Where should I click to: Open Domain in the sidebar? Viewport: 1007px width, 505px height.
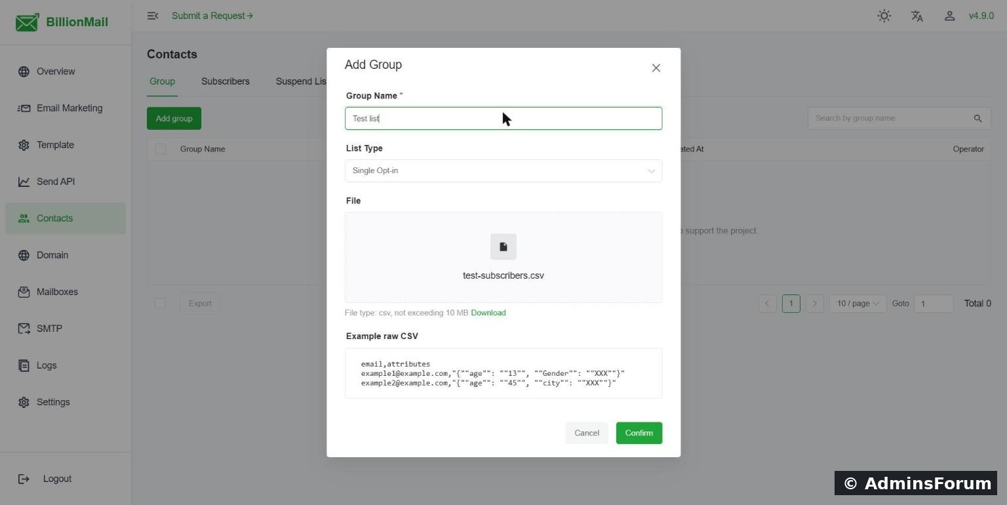click(x=66, y=255)
